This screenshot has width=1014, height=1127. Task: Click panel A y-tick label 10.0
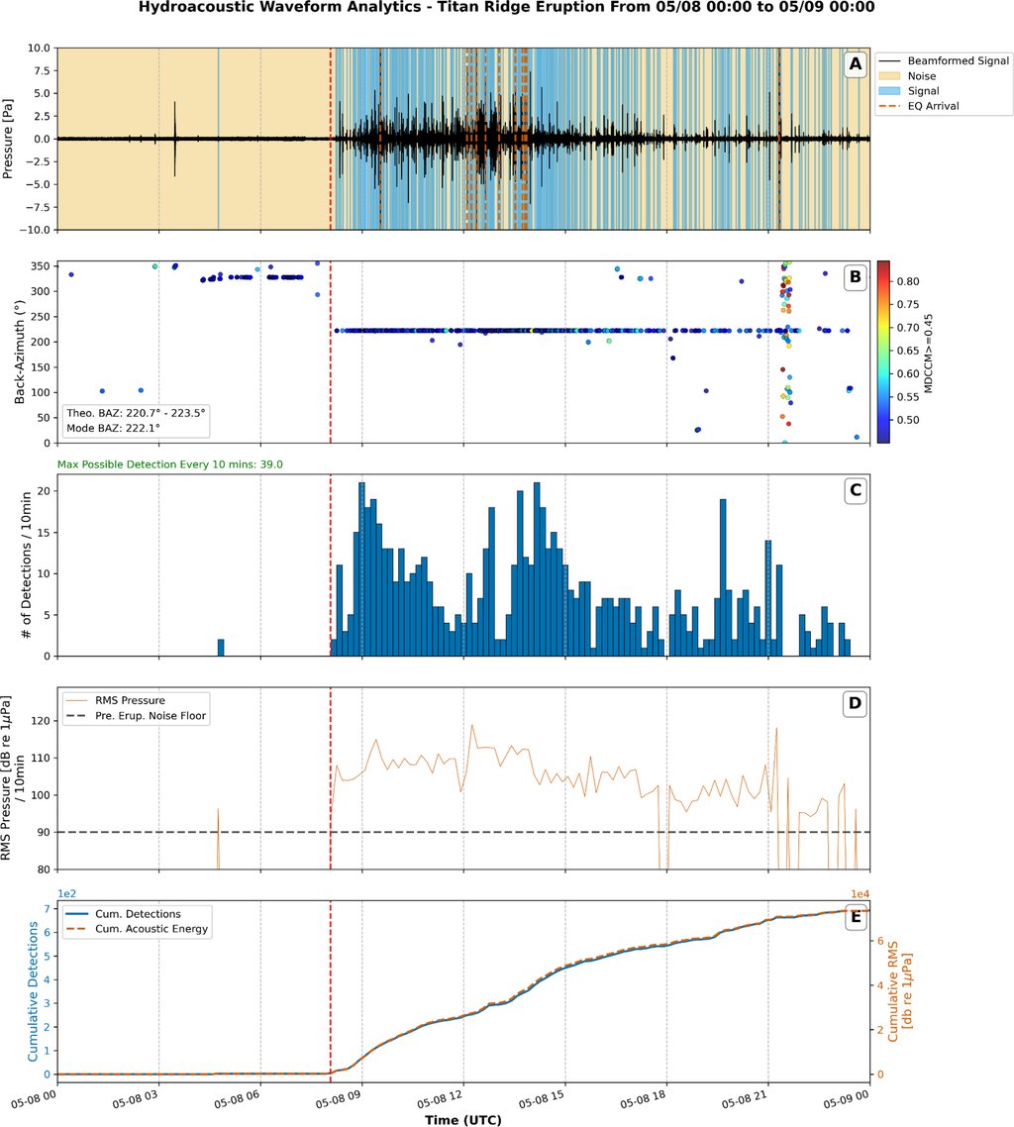pyautogui.click(x=39, y=49)
